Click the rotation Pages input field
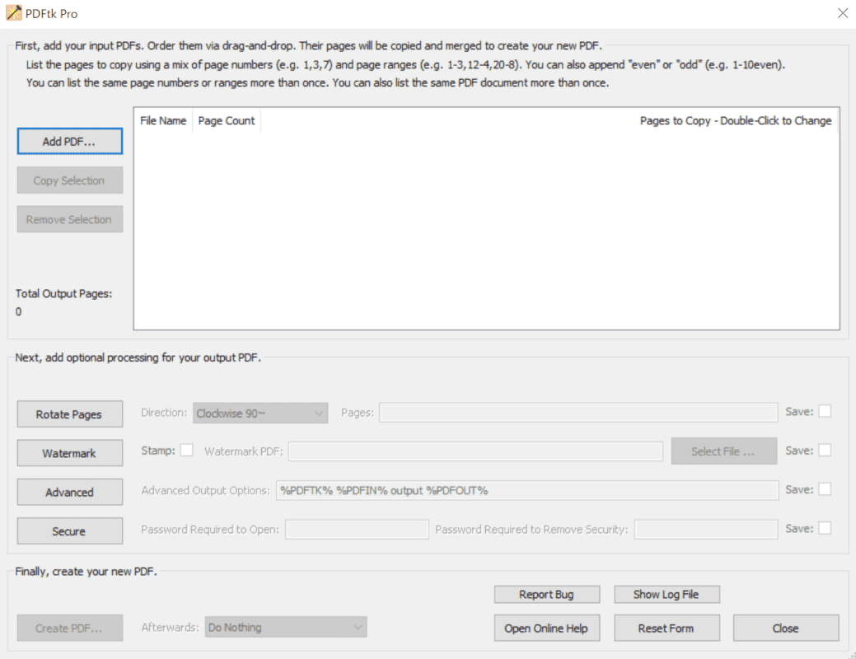Viewport: 856px width, 659px height. coord(578,413)
